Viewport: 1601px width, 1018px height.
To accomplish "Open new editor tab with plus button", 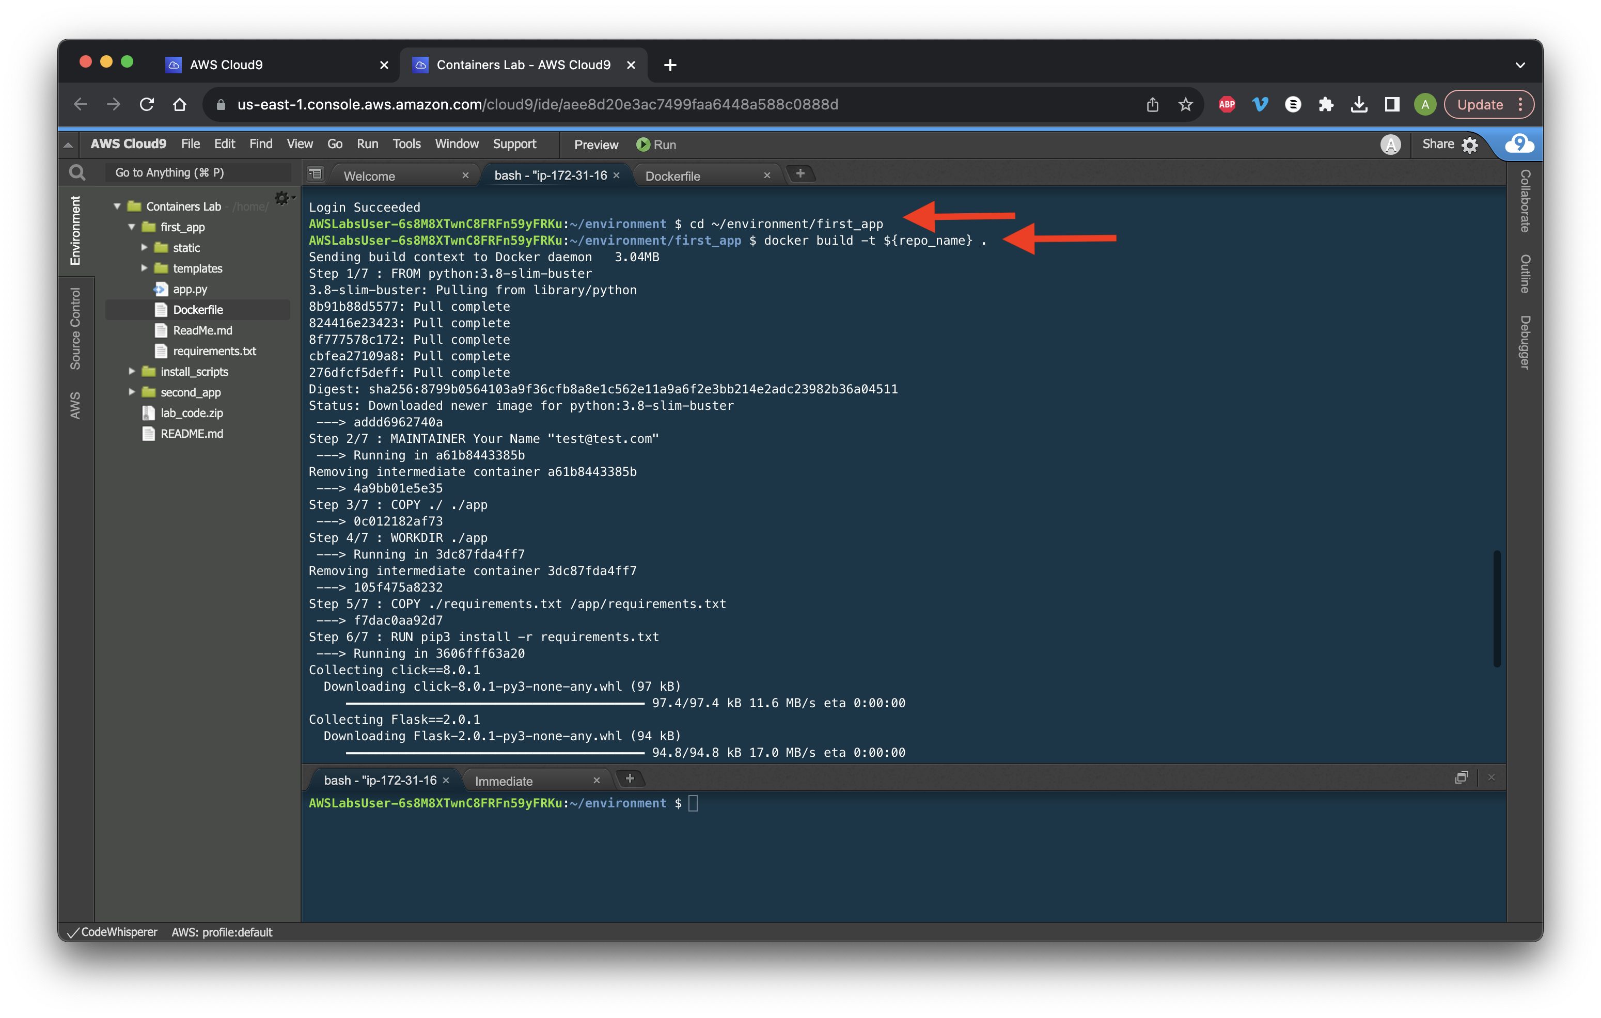I will click(800, 173).
